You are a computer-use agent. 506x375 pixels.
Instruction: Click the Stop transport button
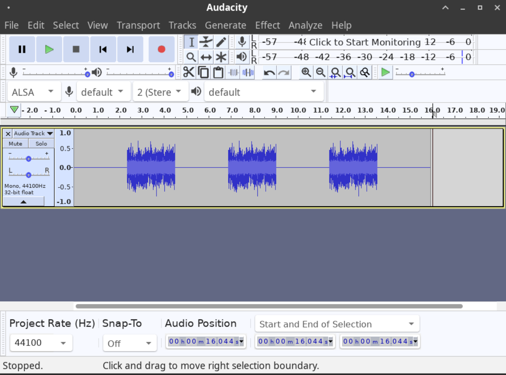tap(76, 49)
